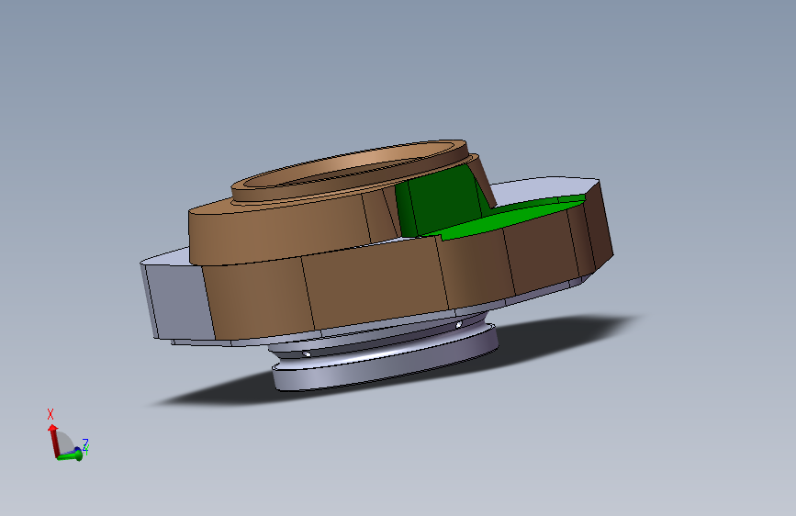Select the gray bottom flange disc
This screenshot has width=796, height=516.
[386, 365]
